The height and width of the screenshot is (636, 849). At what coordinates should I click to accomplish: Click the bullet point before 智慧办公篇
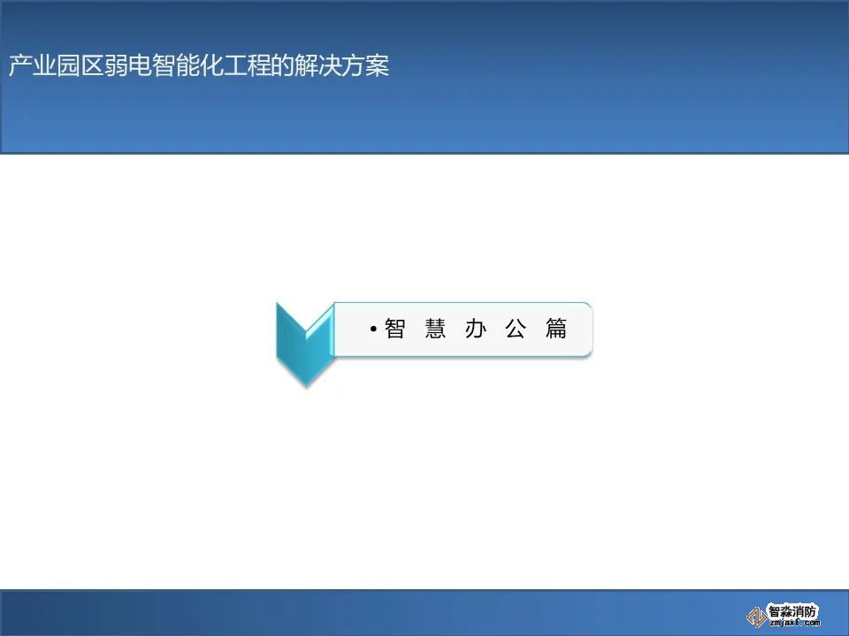click(374, 330)
